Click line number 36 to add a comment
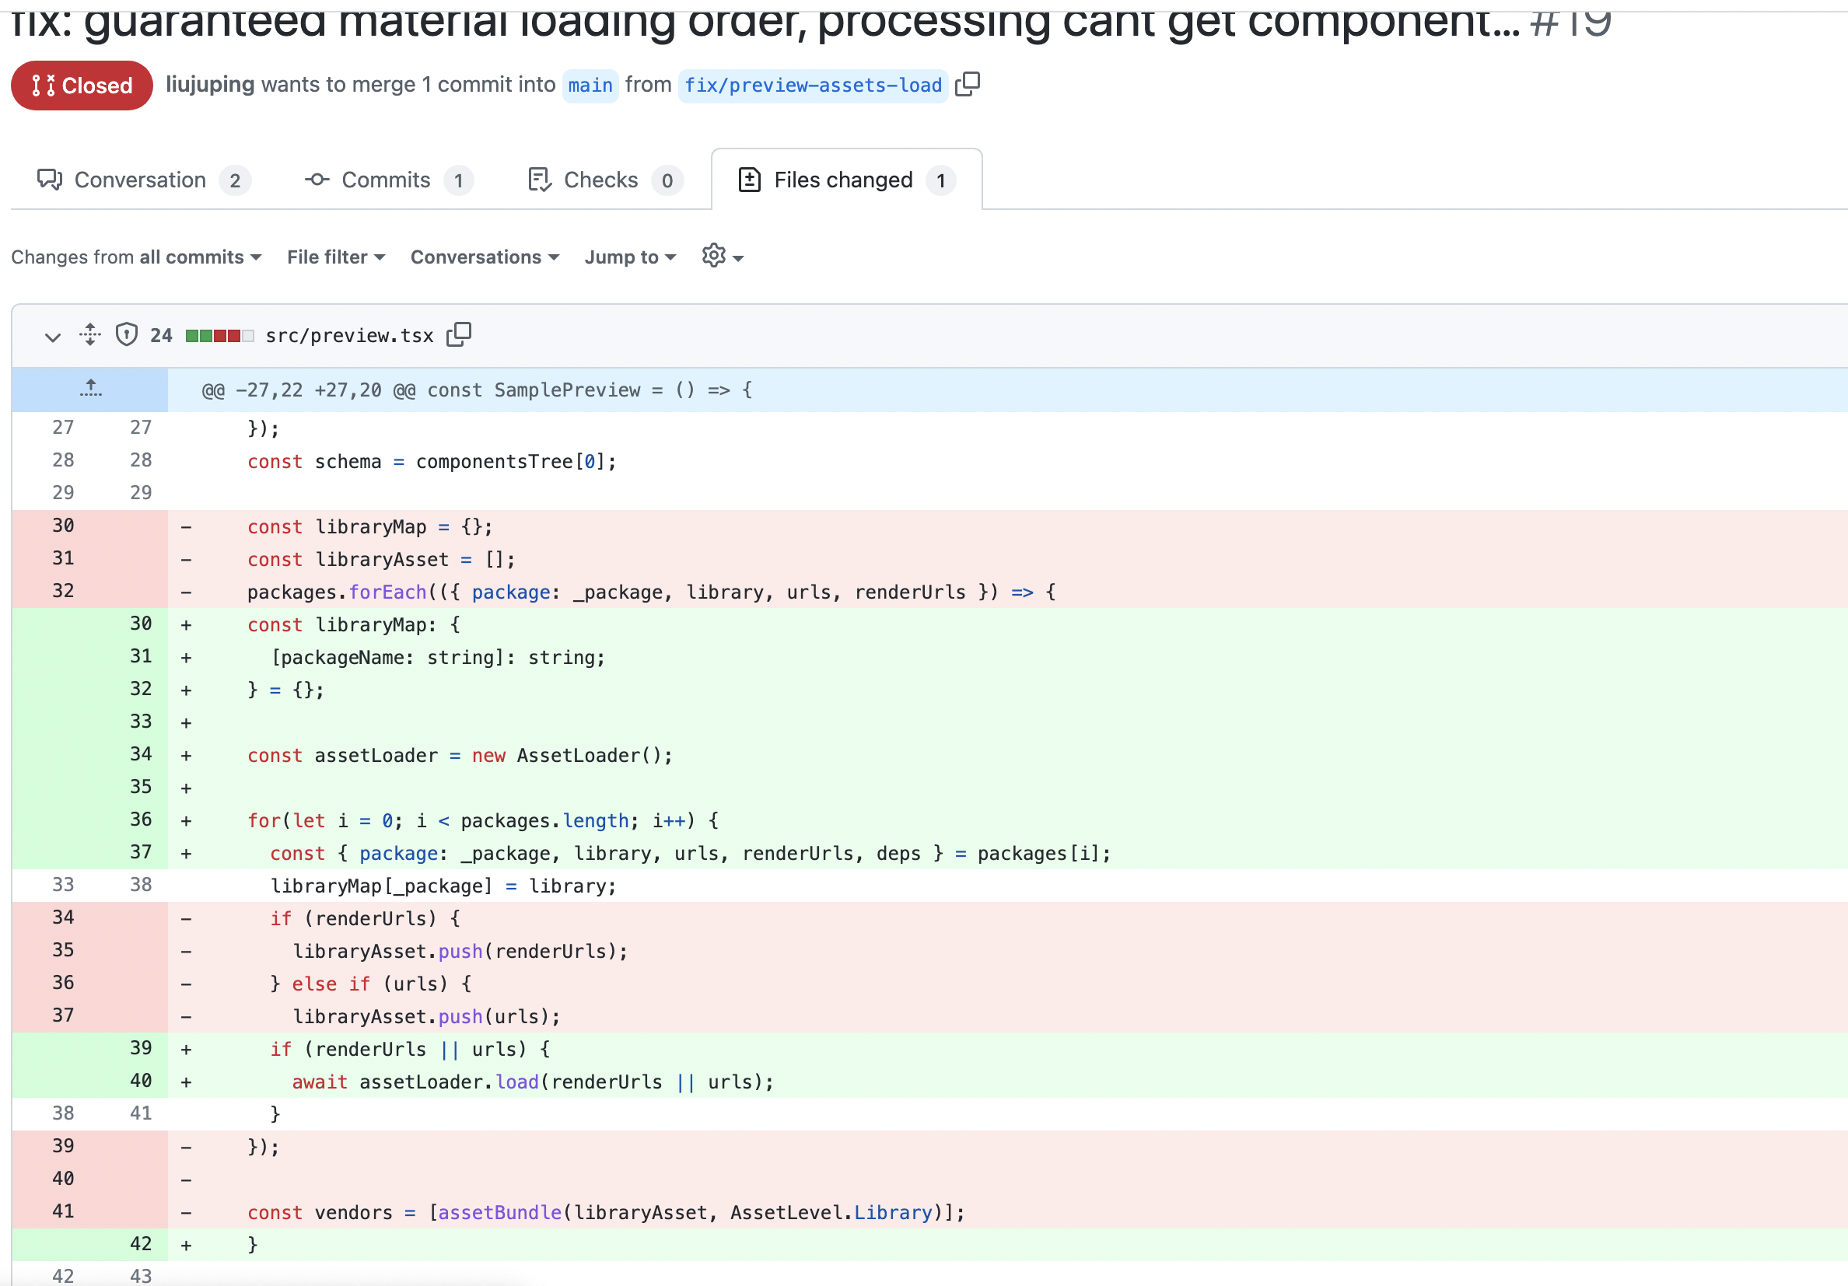This screenshot has width=1848, height=1286. click(x=140, y=820)
